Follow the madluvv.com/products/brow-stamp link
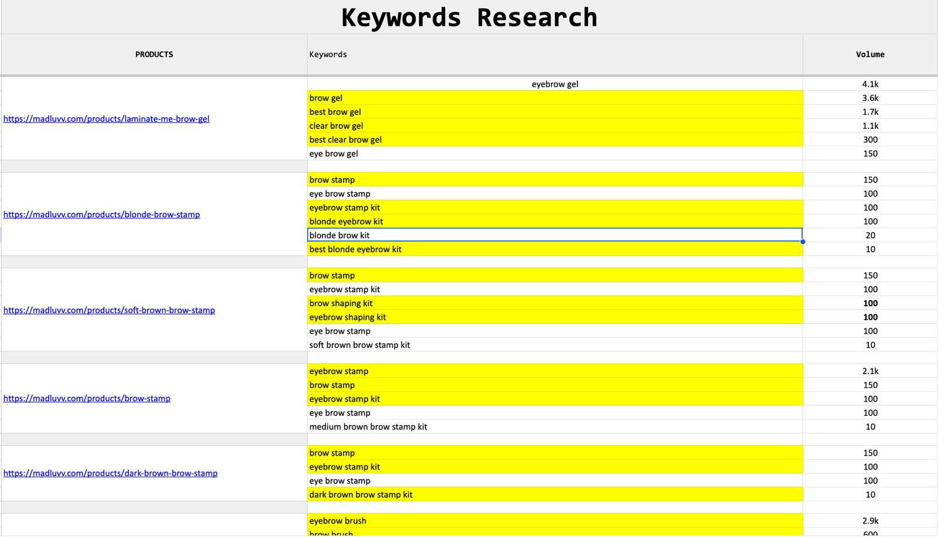Image resolution: width=938 pixels, height=537 pixels. [87, 399]
